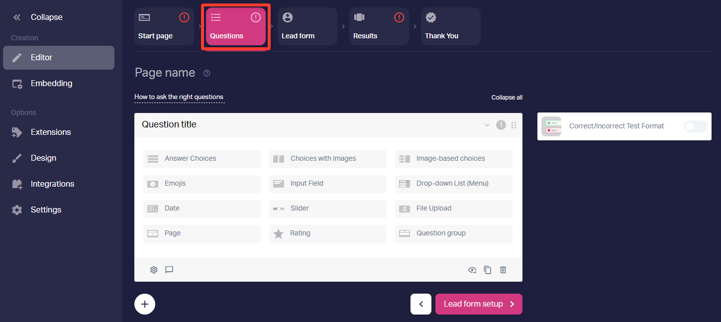The height and width of the screenshot is (322, 721).
Task: Delete the question using trash icon
Action: (503, 270)
